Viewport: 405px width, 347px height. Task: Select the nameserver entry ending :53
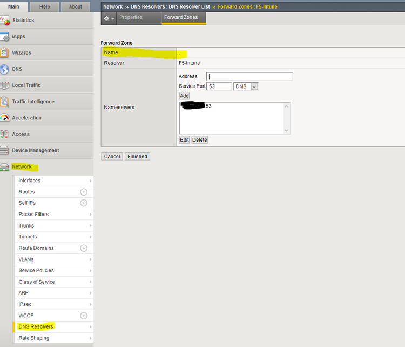(197, 106)
